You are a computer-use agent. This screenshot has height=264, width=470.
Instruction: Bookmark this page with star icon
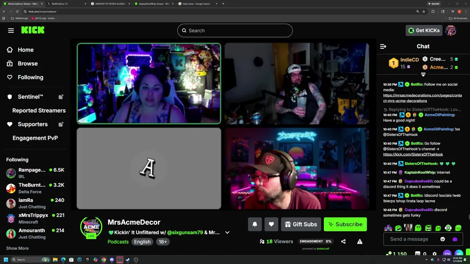[424, 11]
